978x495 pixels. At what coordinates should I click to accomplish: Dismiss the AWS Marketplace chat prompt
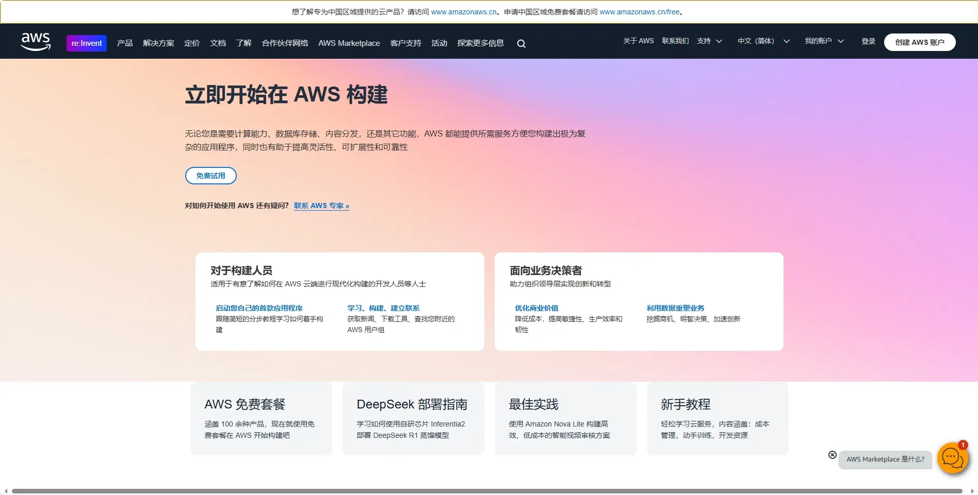click(832, 455)
